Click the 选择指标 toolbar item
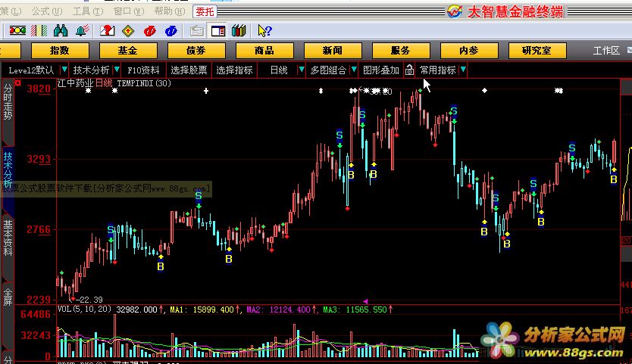This screenshot has height=364, width=632. (234, 70)
